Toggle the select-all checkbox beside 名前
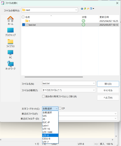The height and width of the screenshot is (146, 121). (x=23, y=17)
